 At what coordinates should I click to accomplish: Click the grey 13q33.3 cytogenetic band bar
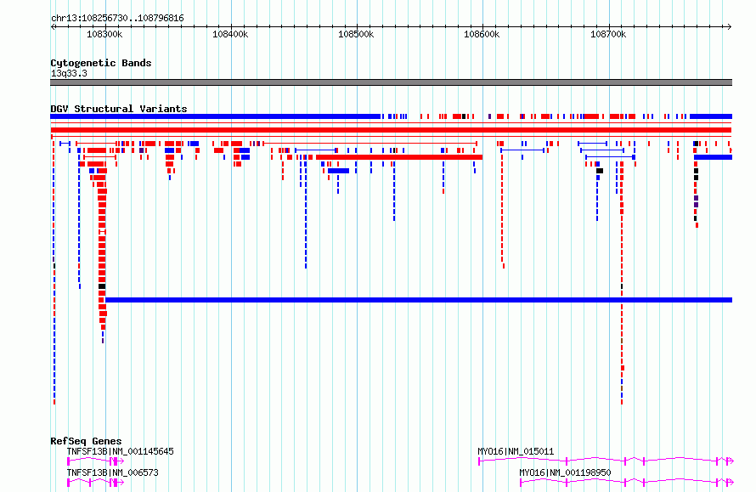391,82
